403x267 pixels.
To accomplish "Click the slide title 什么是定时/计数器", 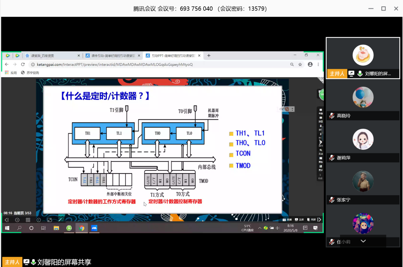I will point(104,96).
